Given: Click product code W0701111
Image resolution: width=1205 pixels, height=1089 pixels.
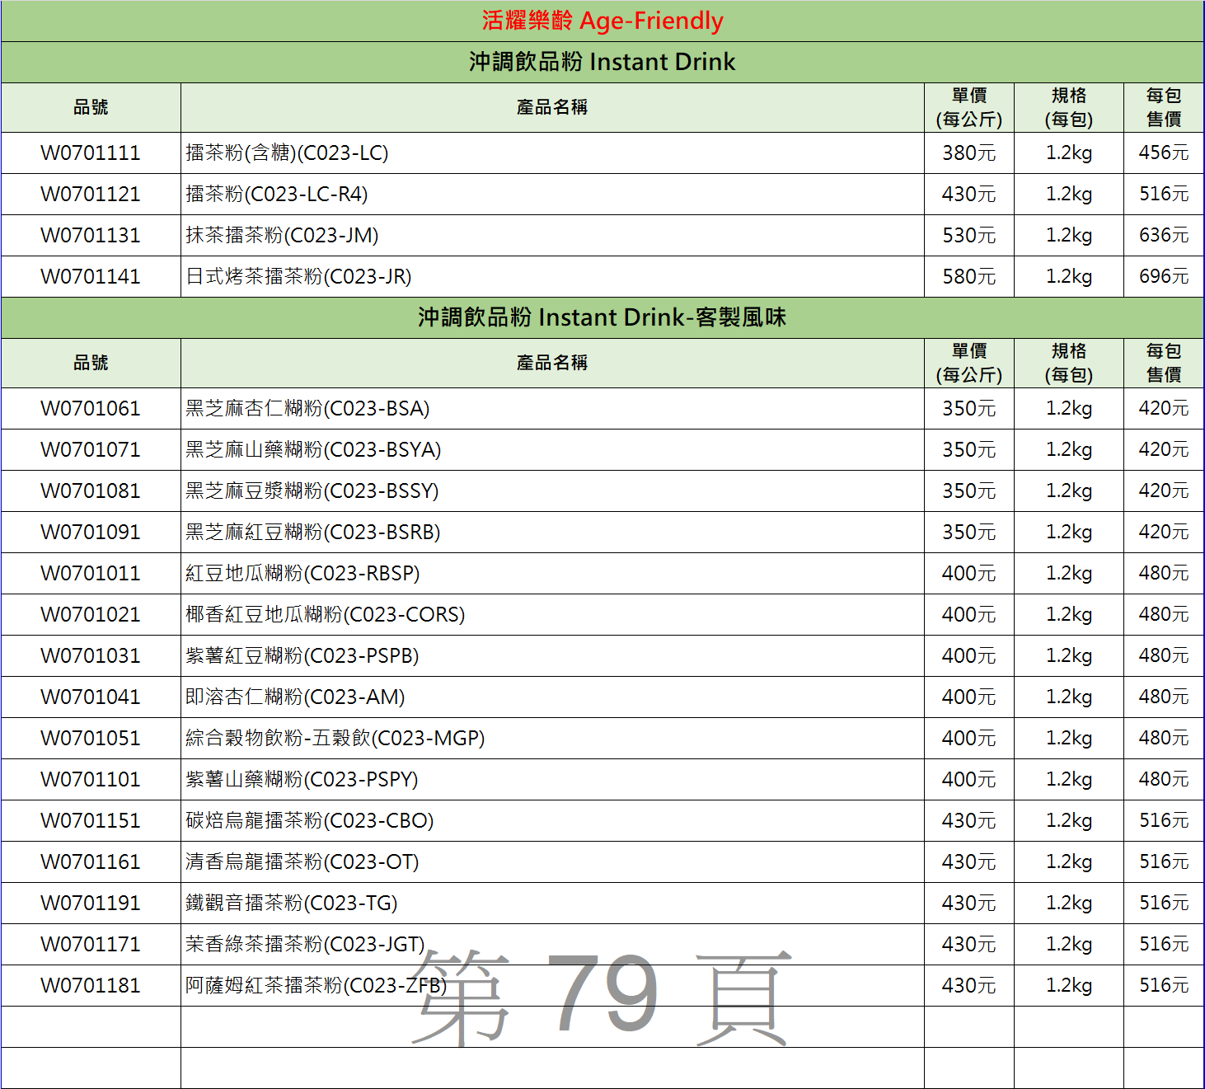Looking at the screenshot, I should point(91,153).
